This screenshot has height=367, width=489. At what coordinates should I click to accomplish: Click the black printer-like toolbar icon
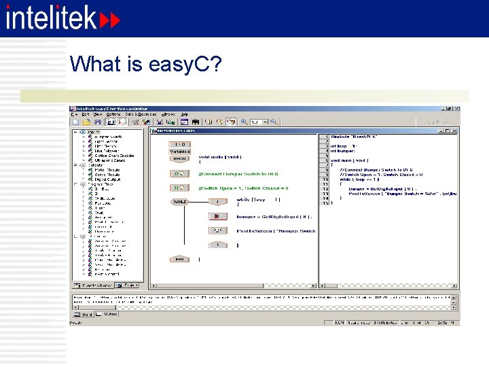pyautogui.click(x=196, y=122)
